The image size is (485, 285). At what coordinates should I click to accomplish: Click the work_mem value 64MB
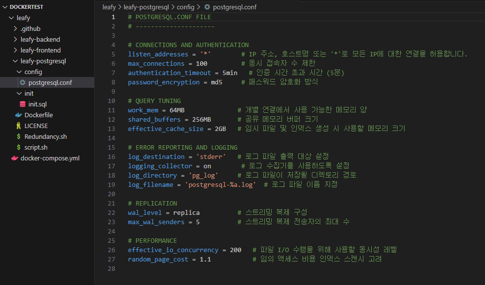click(x=177, y=110)
